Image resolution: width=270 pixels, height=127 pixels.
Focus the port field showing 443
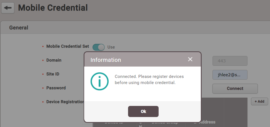click(230, 61)
